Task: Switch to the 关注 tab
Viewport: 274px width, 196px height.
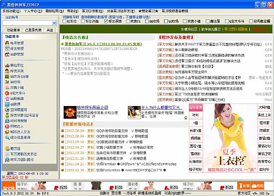Action: click(50, 30)
